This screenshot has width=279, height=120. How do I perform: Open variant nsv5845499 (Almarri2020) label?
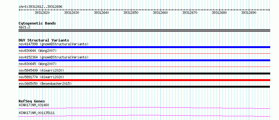point(41,70)
